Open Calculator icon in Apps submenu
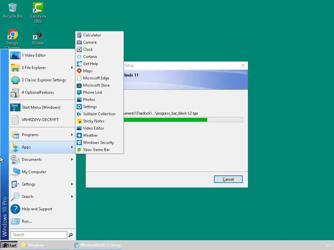Image resolution: width=334 pixels, height=250 pixels. (79, 35)
